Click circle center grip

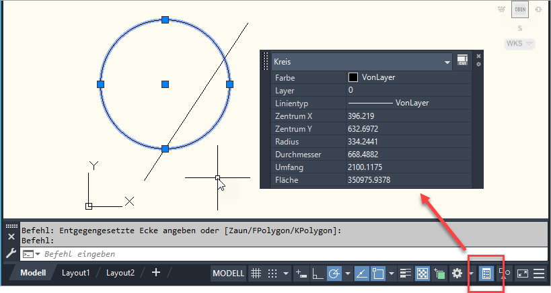(165, 84)
